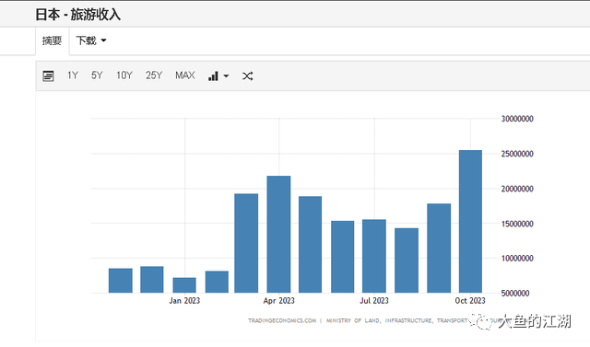The width and height of the screenshot is (590, 347).
Task: Switch to the 摘要 tab
Action: pyautogui.click(x=52, y=40)
